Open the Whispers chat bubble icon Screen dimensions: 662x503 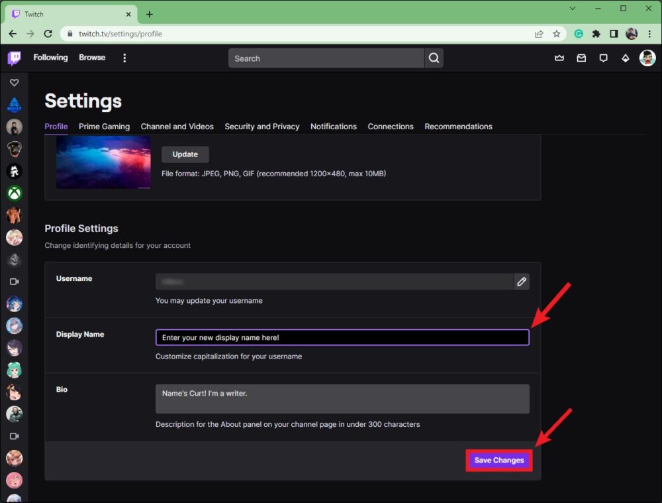click(x=603, y=58)
